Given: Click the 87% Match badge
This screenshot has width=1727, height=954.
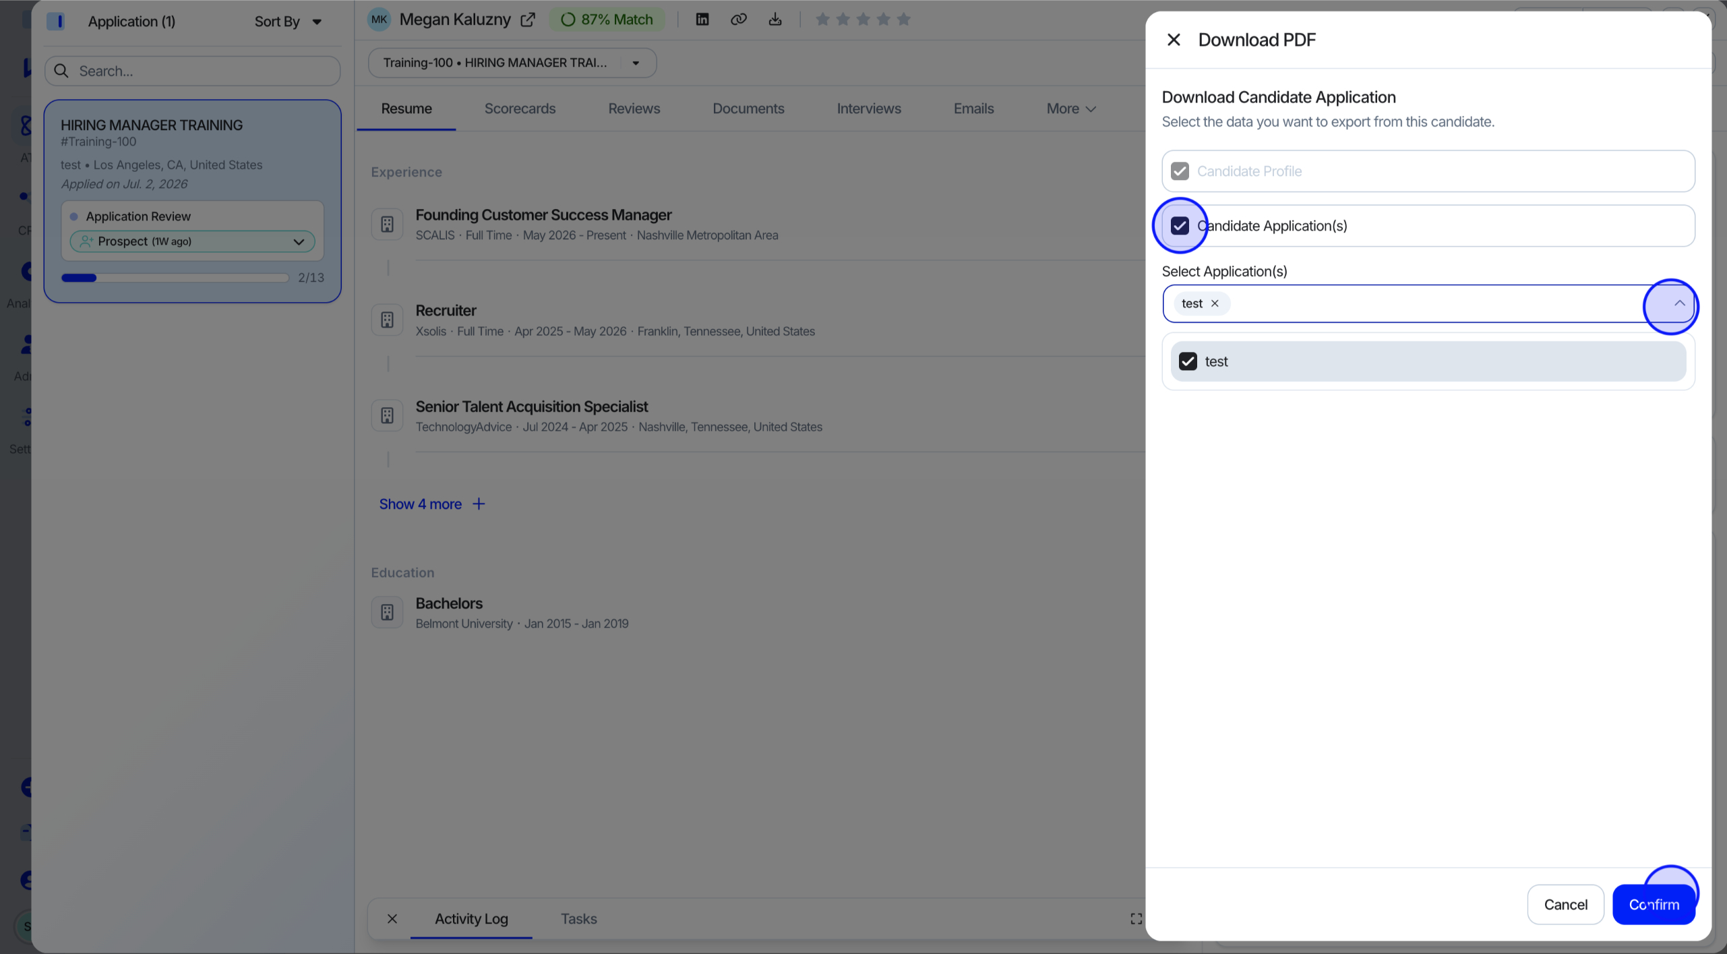Looking at the screenshot, I should tap(607, 20).
